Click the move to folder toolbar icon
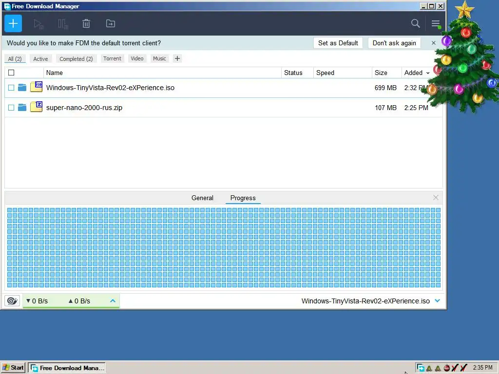The height and width of the screenshot is (374, 499). coord(111,23)
